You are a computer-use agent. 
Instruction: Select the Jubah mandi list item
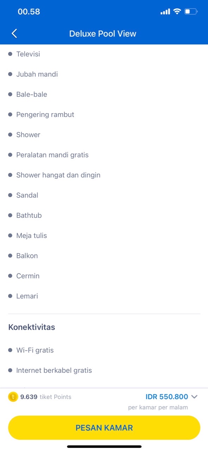pos(37,74)
